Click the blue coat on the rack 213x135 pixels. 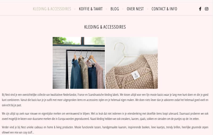(x=76, y=74)
